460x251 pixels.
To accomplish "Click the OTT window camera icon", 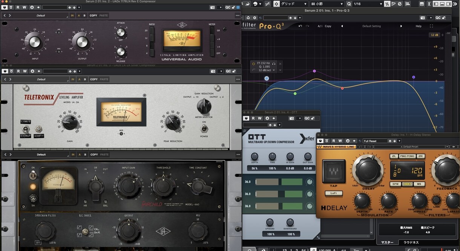I will coord(292,118).
